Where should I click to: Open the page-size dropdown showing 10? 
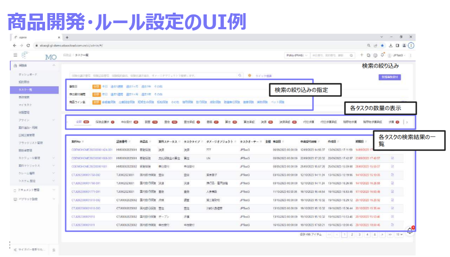pos(399,235)
